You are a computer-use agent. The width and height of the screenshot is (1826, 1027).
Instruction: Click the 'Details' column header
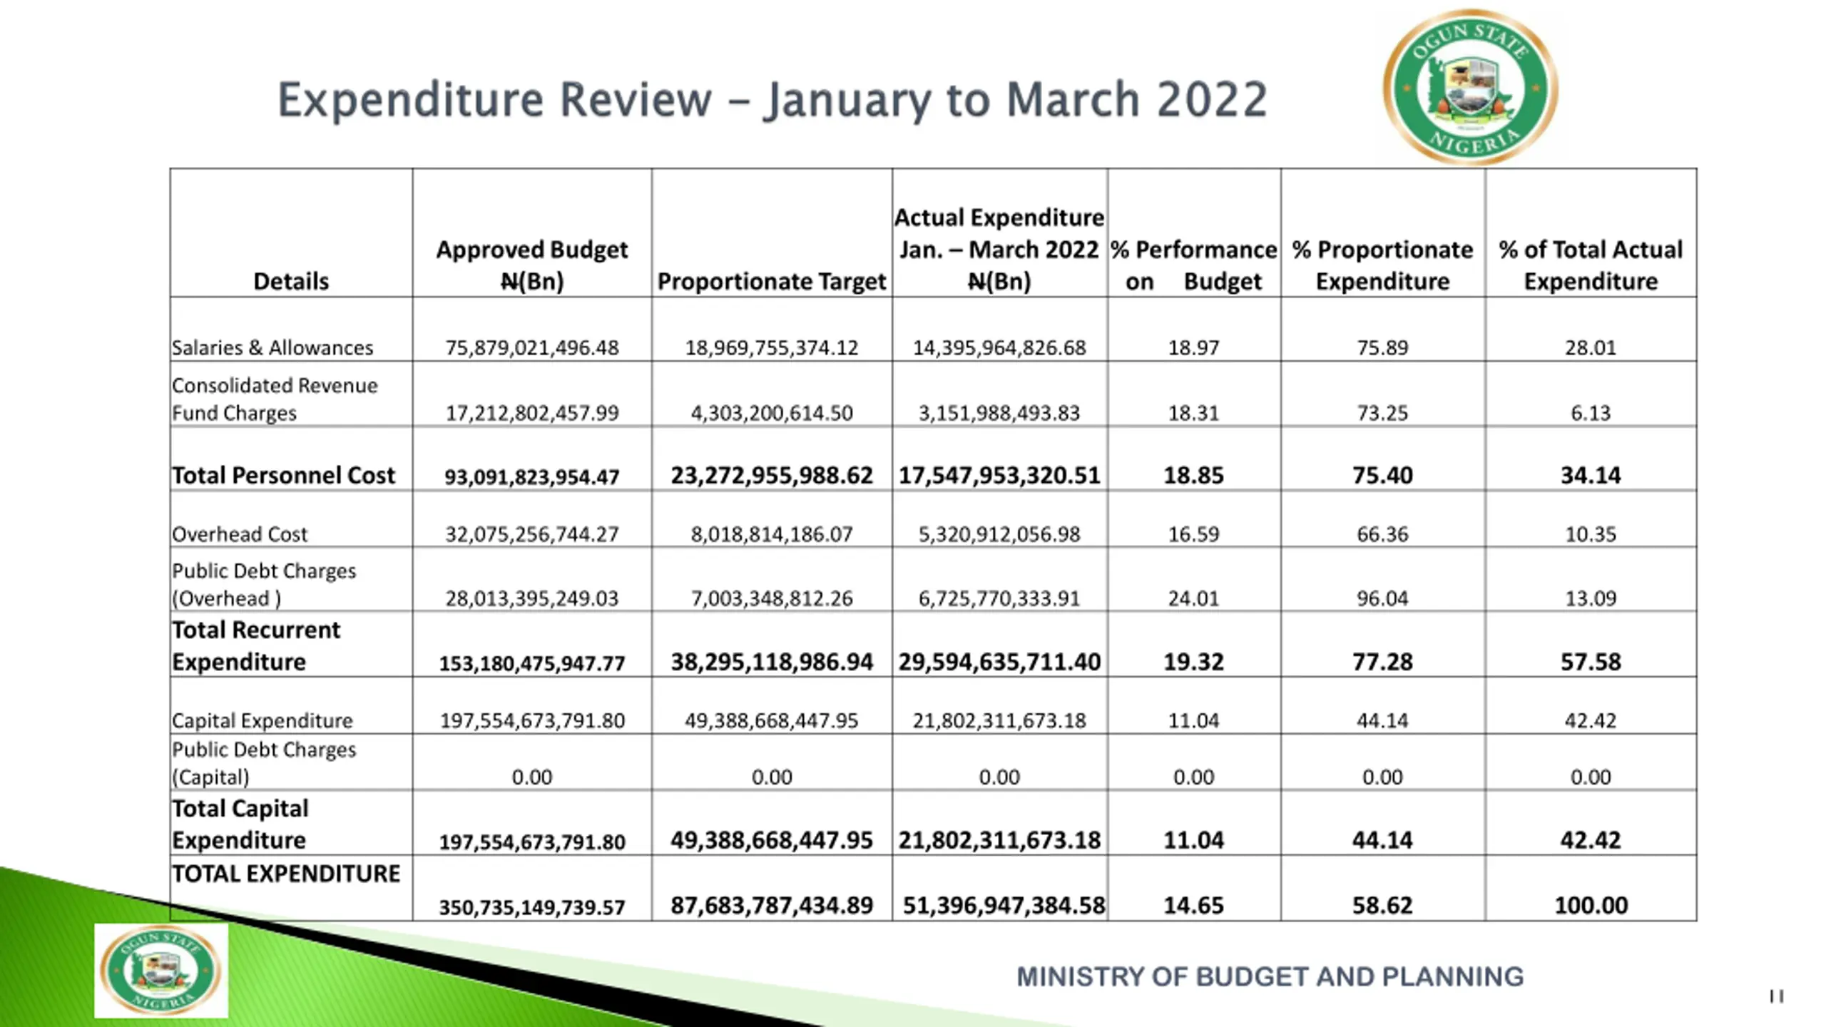[291, 281]
